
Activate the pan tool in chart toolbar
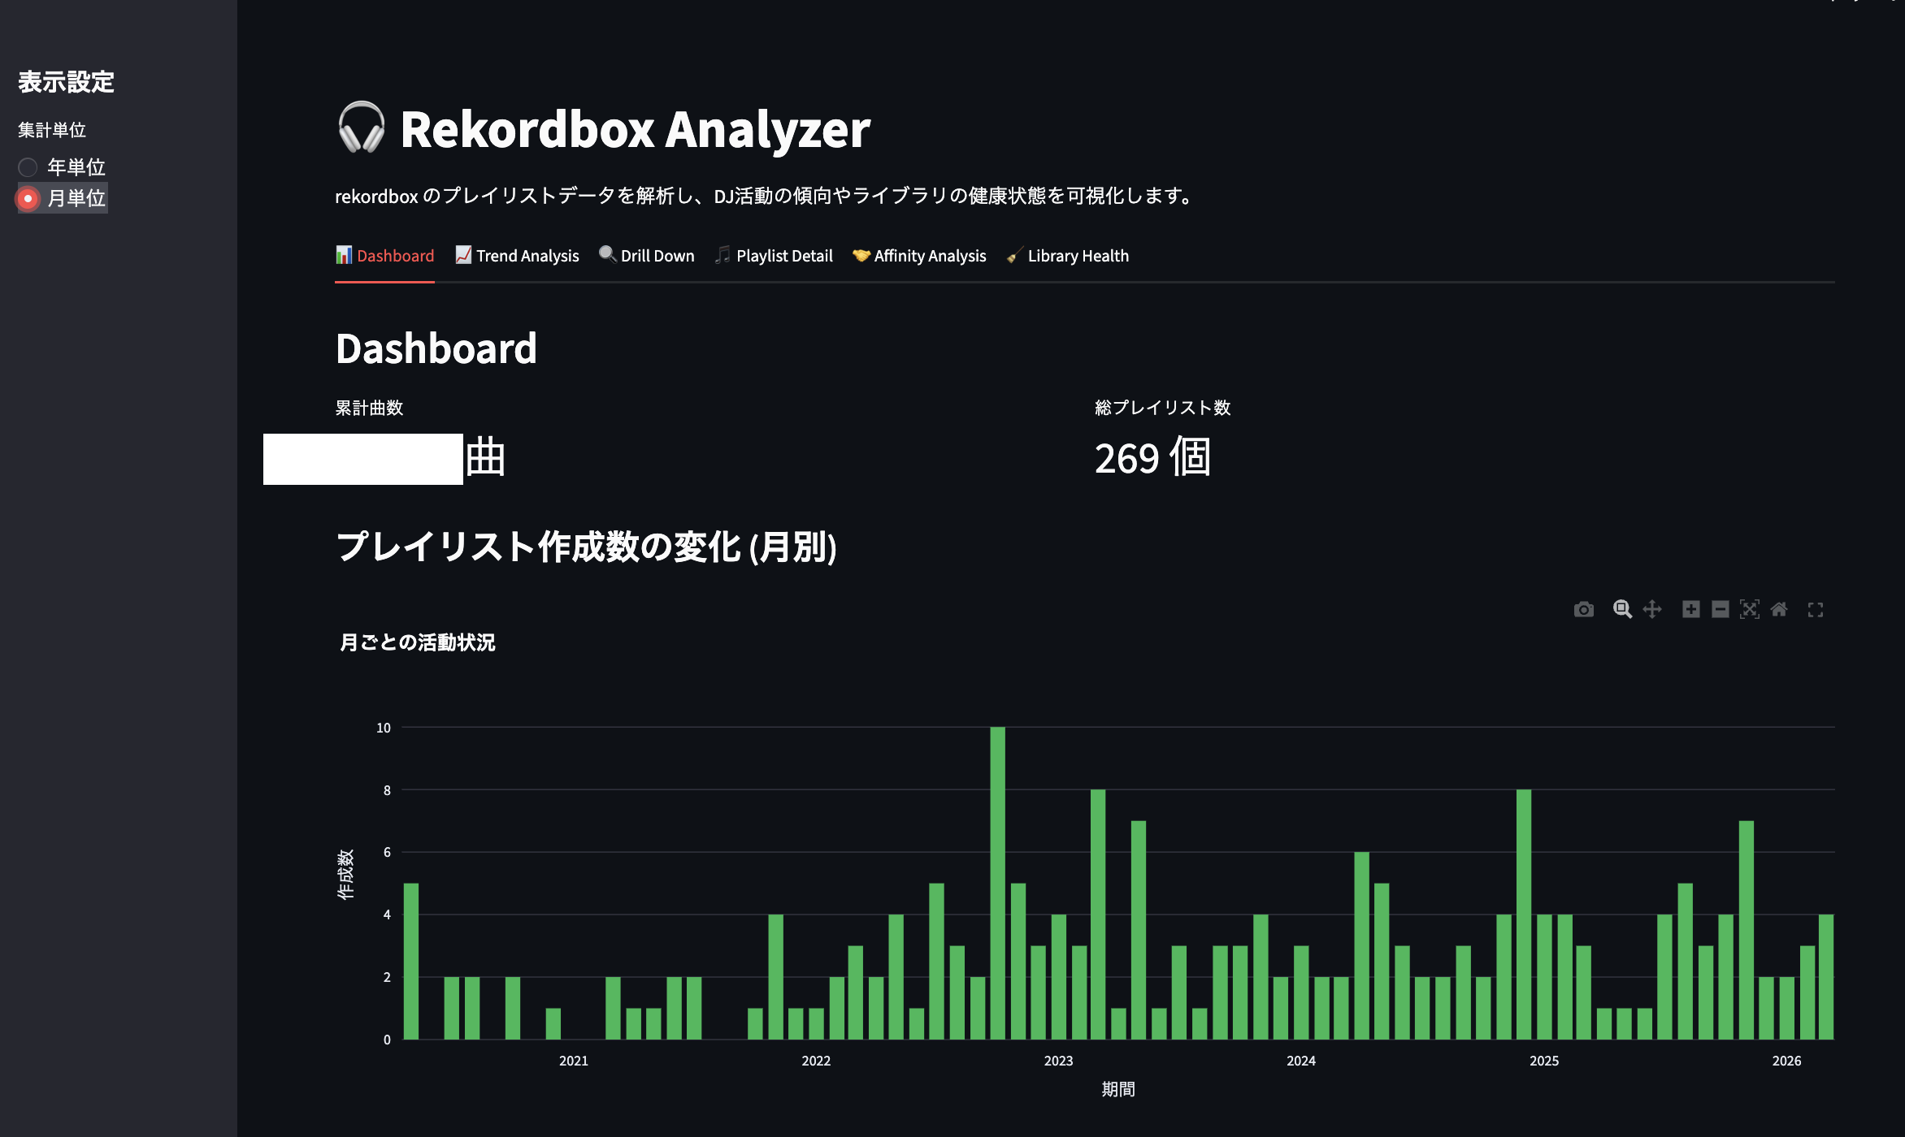pos(1651,610)
